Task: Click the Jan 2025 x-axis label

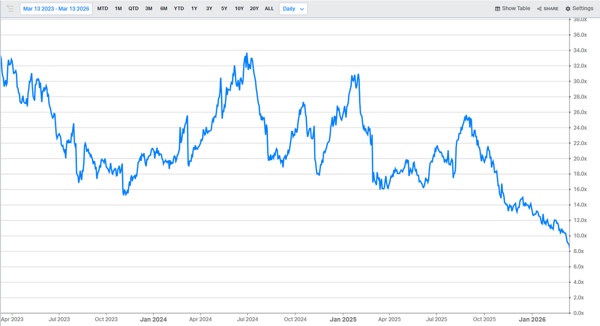Action: tap(343, 319)
